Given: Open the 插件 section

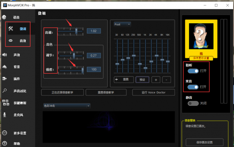Looking at the screenshot, I should coord(17,79).
